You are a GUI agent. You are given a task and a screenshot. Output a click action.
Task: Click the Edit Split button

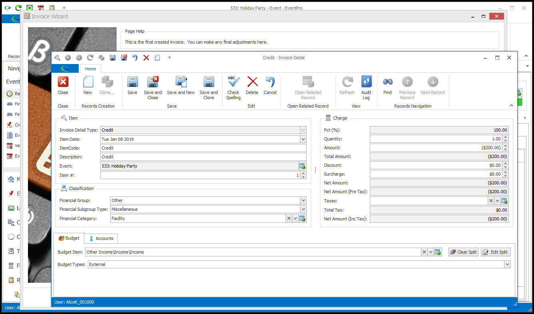(496, 252)
